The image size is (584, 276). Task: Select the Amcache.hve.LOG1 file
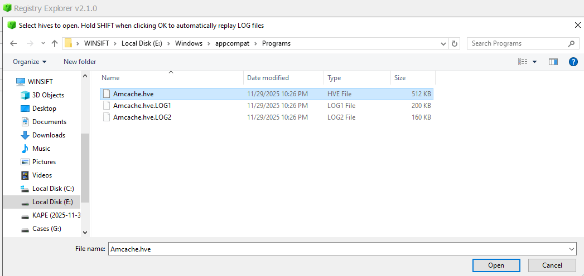click(x=266, y=106)
